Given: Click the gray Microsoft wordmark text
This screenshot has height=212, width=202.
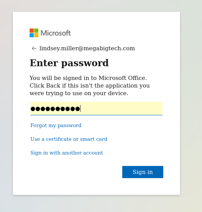Looking at the screenshot, I should 55,33.
